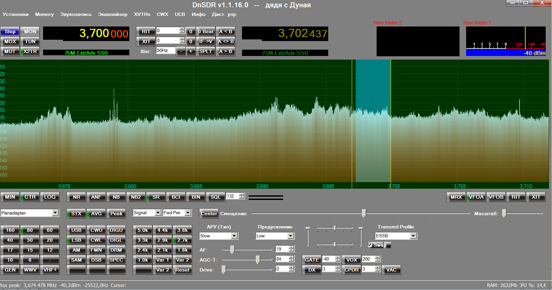552x290 pixels.
Task: Expand the Slow AGC type dropdown
Action: tap(234, 236)
